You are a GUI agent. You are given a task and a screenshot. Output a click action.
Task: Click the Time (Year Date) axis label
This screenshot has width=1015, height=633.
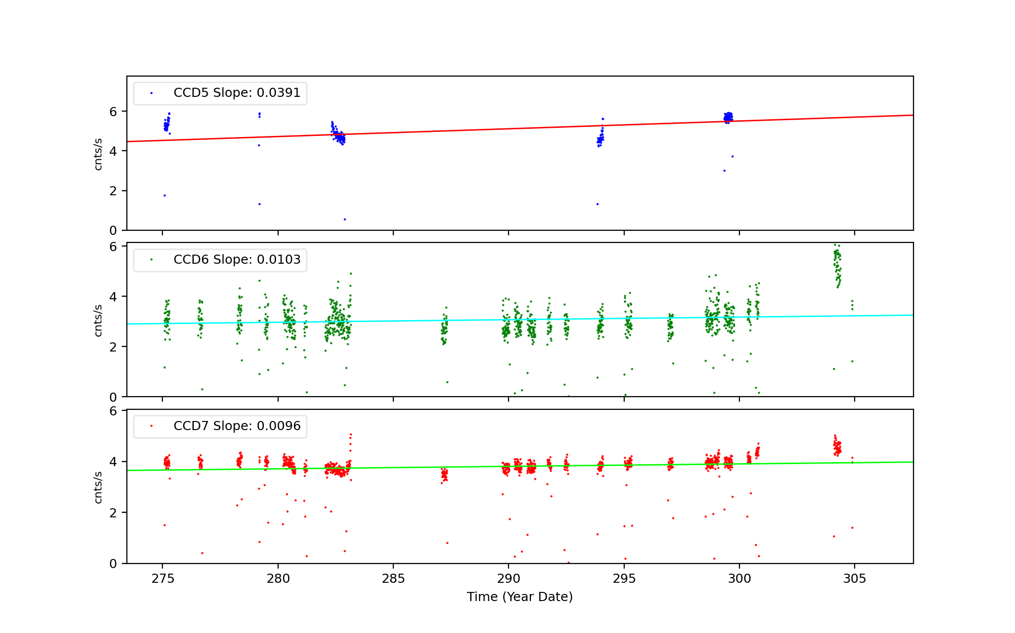tap(520, 597)
